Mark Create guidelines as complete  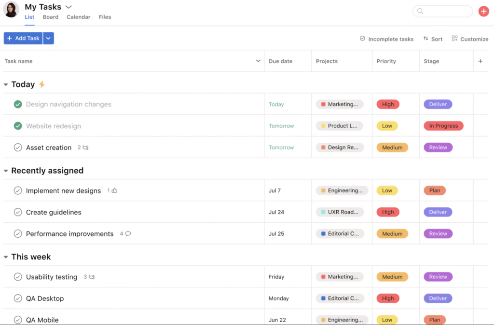[18, 212]
